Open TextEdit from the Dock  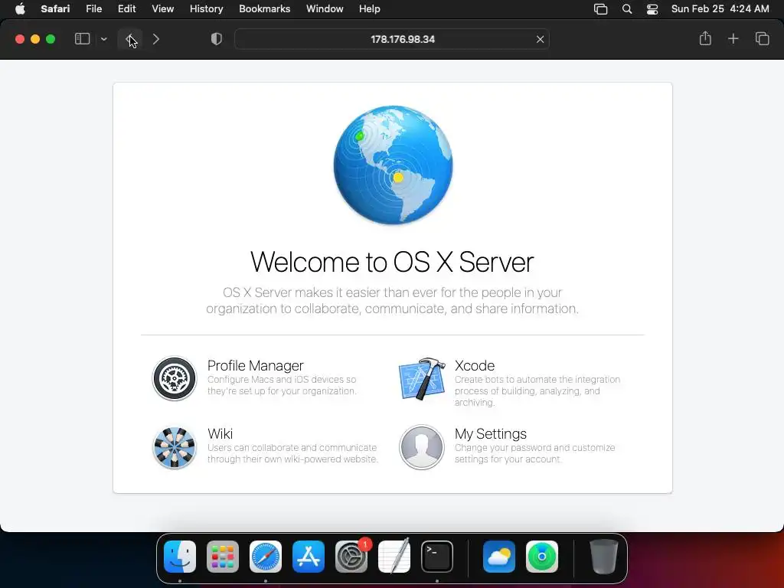394,556
